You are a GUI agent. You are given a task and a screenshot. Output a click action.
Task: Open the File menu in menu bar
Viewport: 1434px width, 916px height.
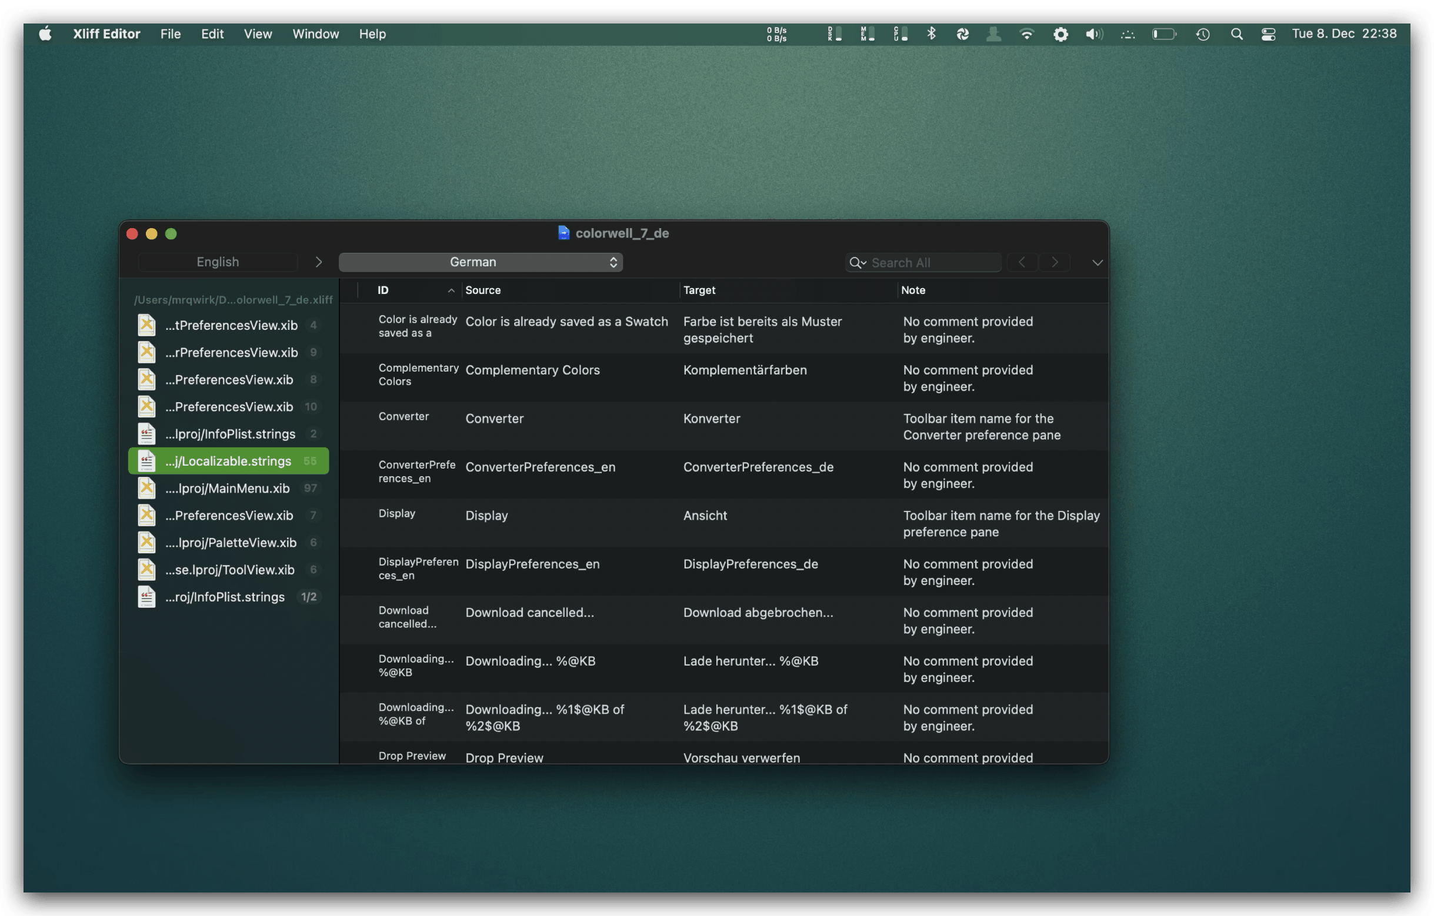point(171,32)
